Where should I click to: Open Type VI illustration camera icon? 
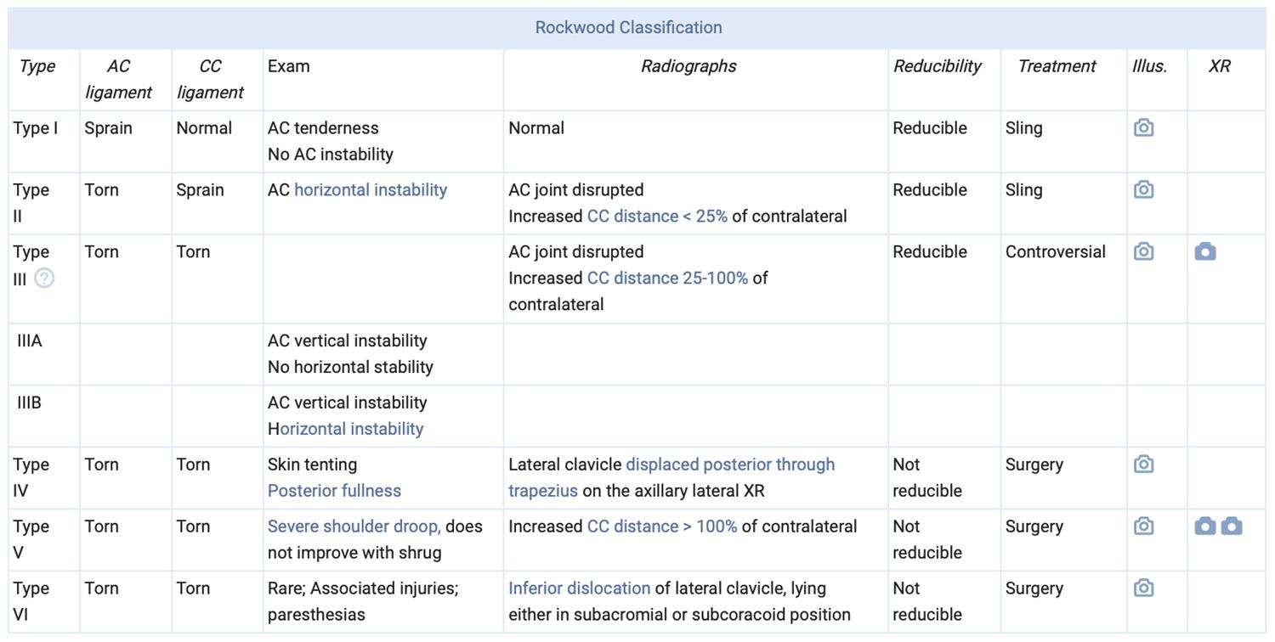click(x=1143, y=588)
